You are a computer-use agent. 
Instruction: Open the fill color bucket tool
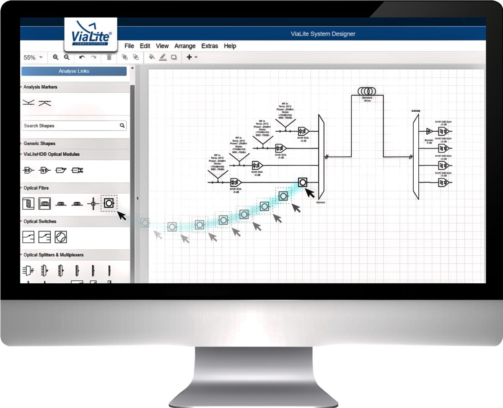[x=152, y=57]
